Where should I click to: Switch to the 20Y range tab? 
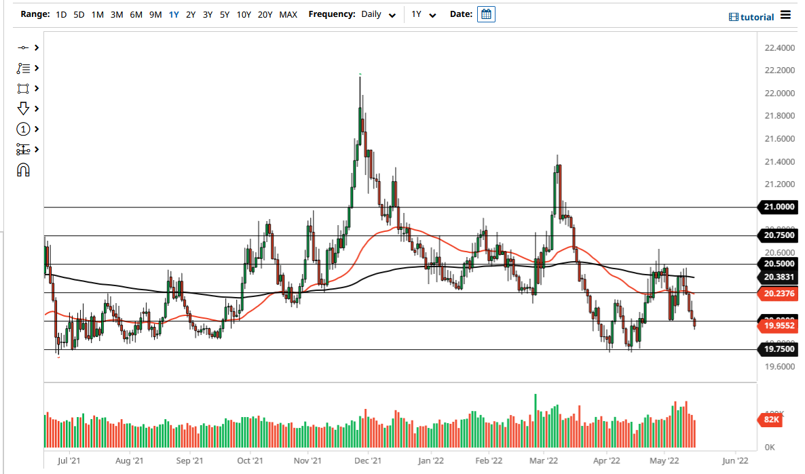pyautogui.click(x=263, y=14)
